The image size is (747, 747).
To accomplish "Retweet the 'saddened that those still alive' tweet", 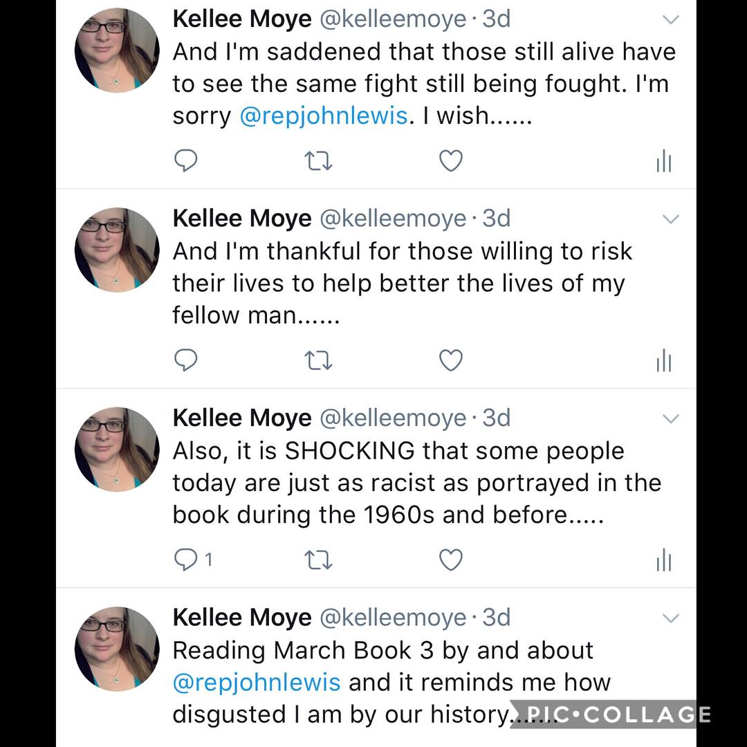I will (x=318, y=161).
